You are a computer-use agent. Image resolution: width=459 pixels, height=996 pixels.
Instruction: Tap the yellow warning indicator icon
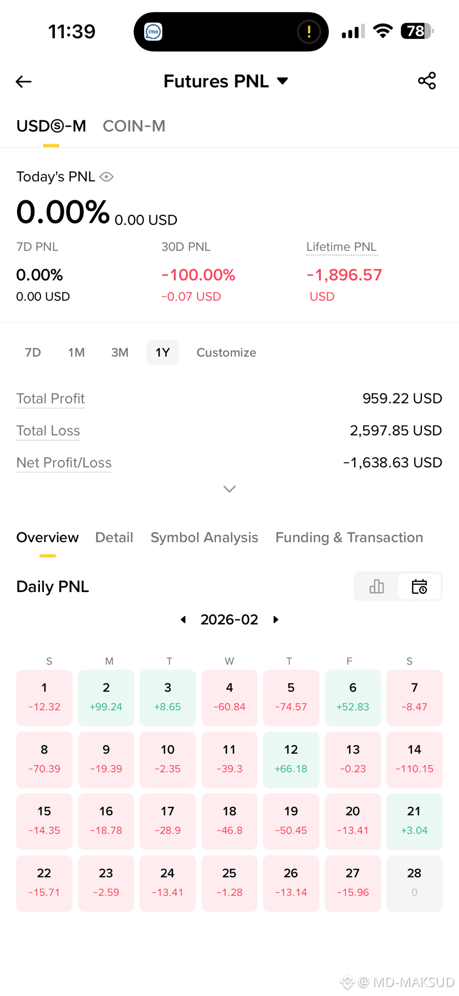click(x=309, y=32)
